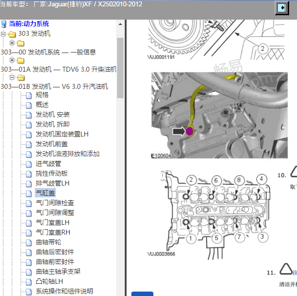The width and height of the screenshot is (297, 296).
Task: Click the page icon beside 进气歧管
Action: pos(29,163)
